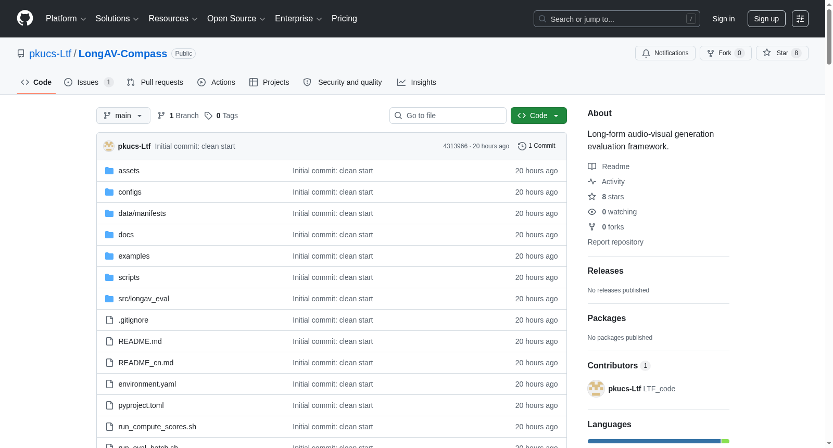This screenshot has height=448, width=833.
Task: Fork the LongAV-Compass repository
Action: (726, 53)
